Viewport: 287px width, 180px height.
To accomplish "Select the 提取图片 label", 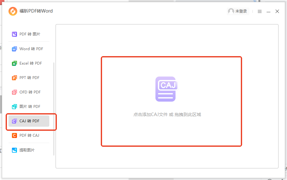I will point(27,150).
